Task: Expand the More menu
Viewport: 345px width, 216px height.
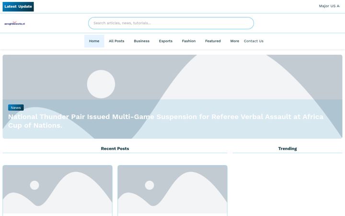Action: 234,41
